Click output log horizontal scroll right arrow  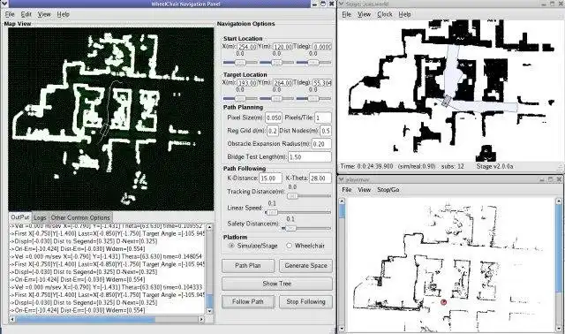(201, 319)
